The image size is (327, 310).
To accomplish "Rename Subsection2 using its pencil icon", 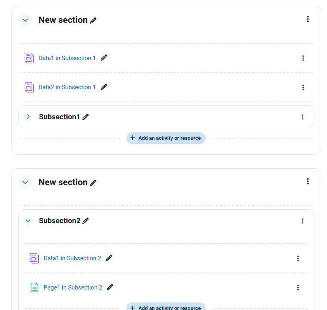I will point(86,221).
